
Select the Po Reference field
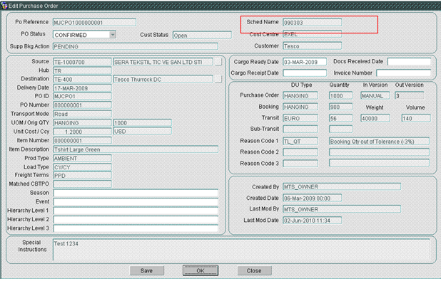point(94,23)
